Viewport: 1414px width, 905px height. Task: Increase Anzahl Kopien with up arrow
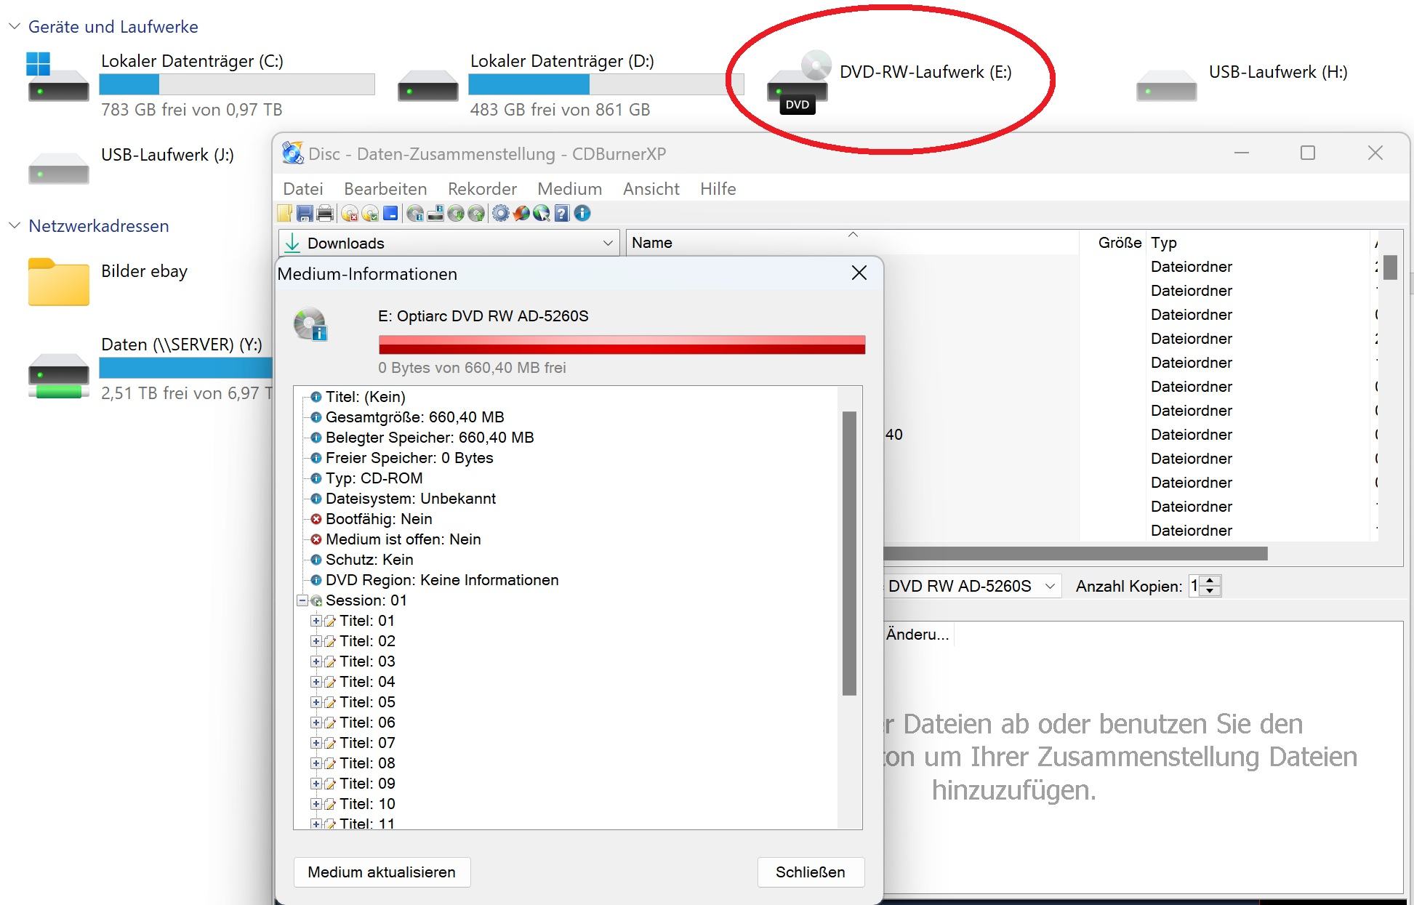1210,581
